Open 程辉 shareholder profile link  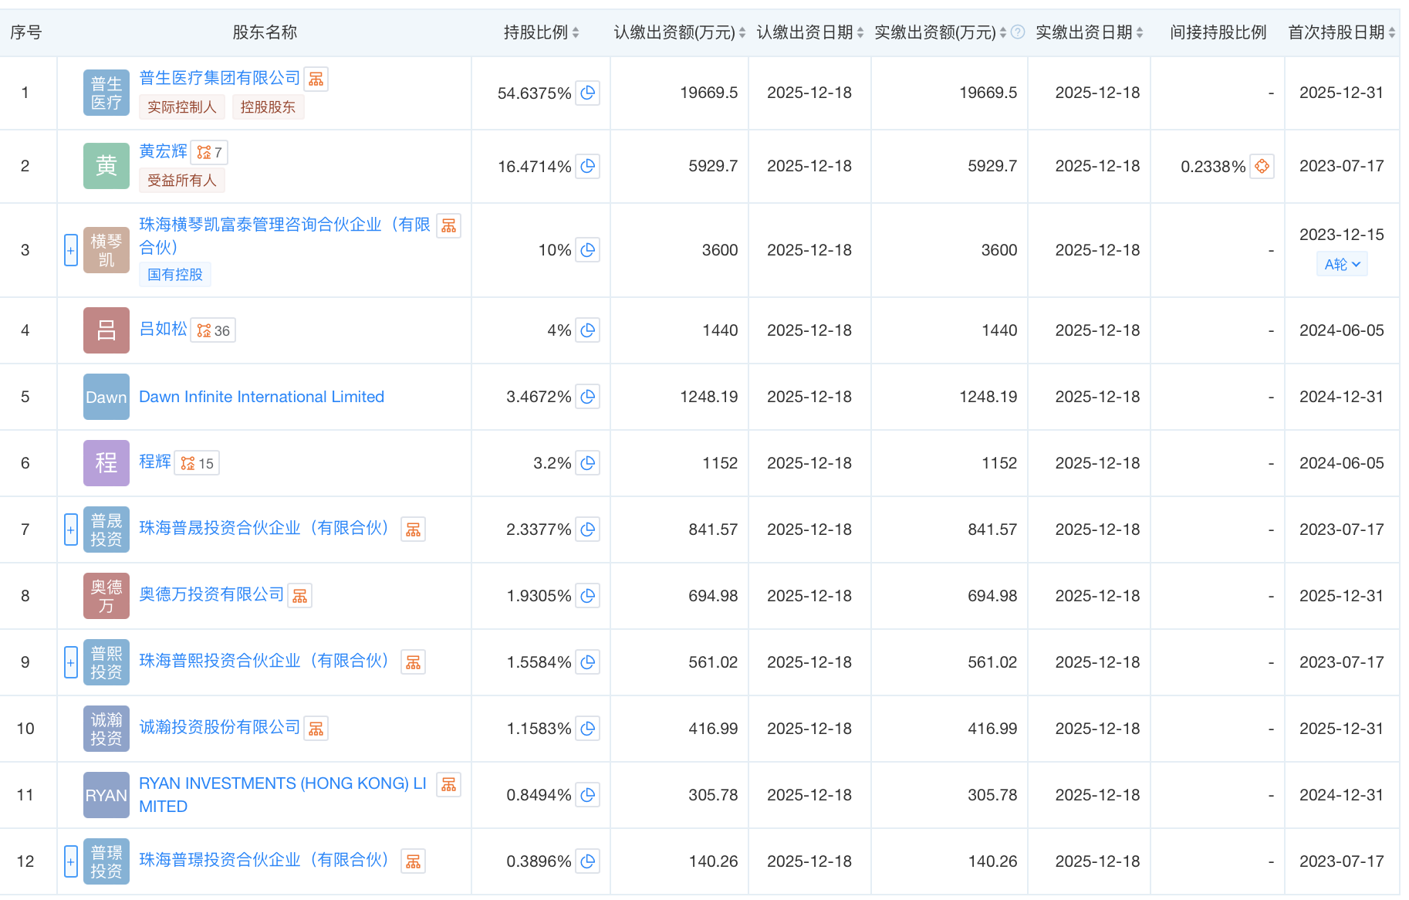point(155,462)
